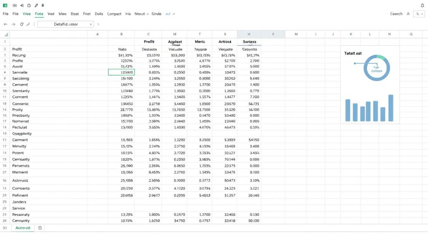Click the Sortess heading cell

[250, 42]
